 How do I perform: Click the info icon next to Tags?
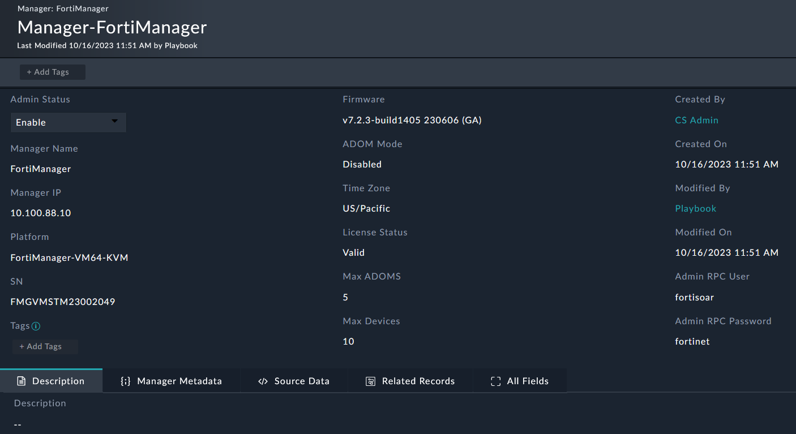click(x=36, y=326)
